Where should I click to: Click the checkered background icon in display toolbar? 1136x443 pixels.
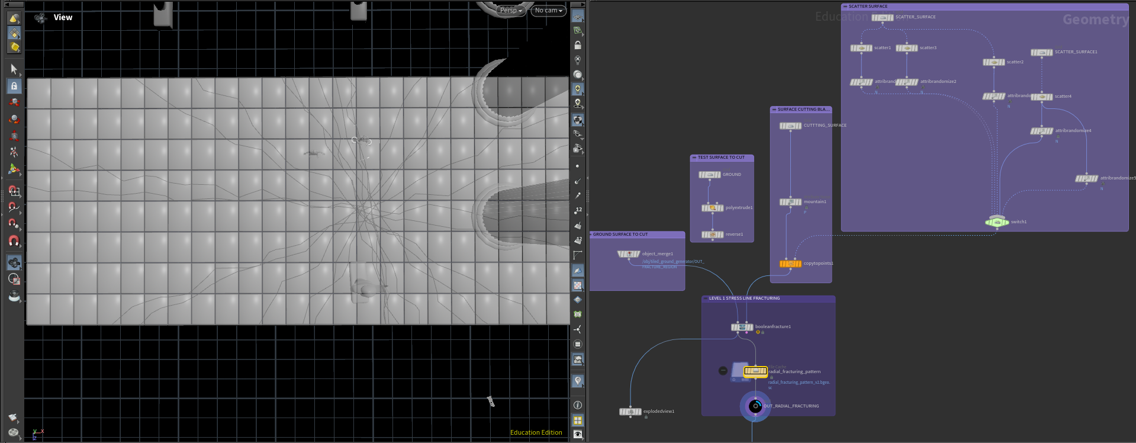pyautogui.click(x=578, y=285)
